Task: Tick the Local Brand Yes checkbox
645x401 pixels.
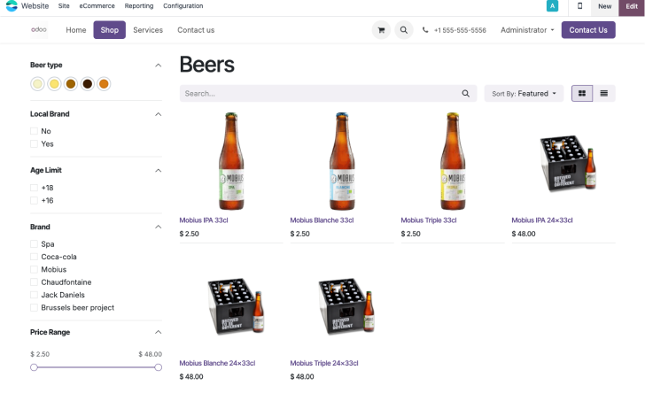Action: pos(35,143)
